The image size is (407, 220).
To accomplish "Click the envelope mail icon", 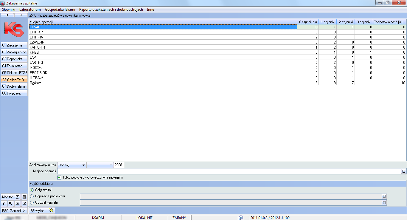I will [24, 204].
